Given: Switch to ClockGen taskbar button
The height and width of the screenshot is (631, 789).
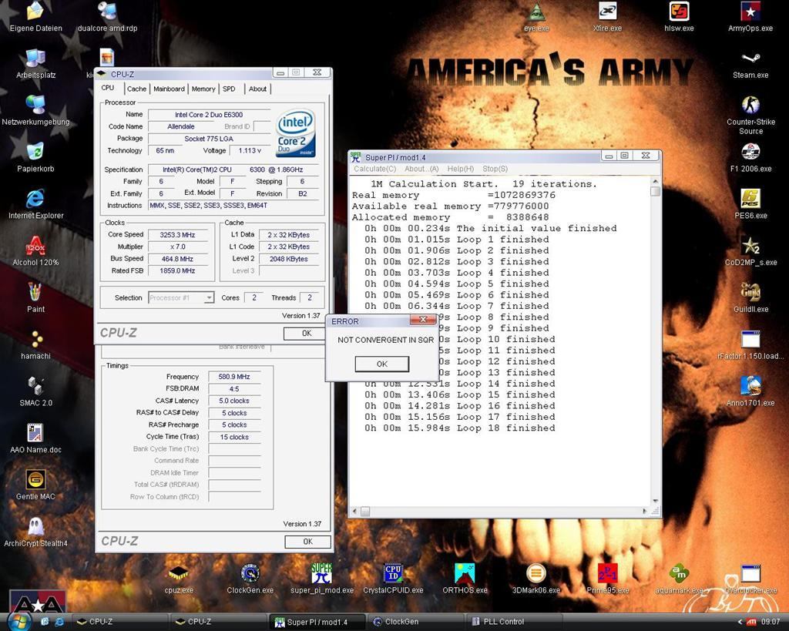Looking at the screenshot, I should (415, 622).
